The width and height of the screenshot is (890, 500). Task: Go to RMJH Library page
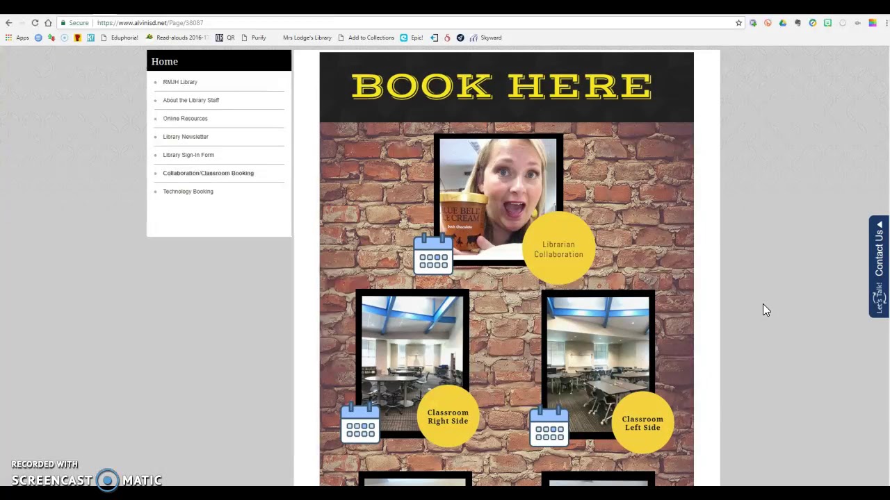(x=180, y=82)
